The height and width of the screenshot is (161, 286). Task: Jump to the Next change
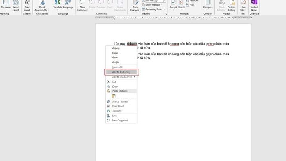190,5
